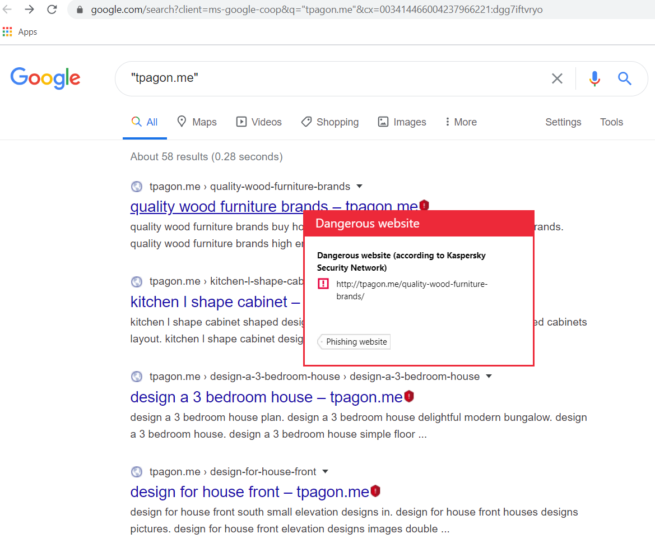
Task: Click the Phishing website tag in the popup
Action: tap(354, 342)
